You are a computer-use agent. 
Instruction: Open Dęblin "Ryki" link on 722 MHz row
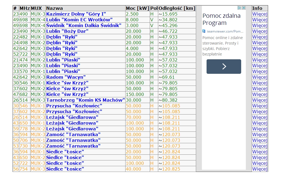tap(62, 54)
